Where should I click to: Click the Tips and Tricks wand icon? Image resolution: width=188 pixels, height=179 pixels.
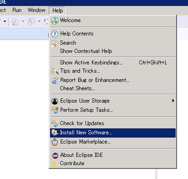pyautogui.click(x=55, y=71)
